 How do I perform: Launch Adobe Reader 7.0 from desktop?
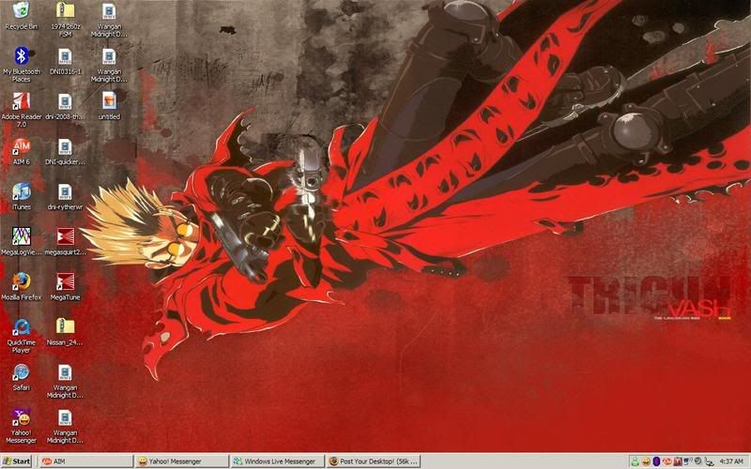21,102
